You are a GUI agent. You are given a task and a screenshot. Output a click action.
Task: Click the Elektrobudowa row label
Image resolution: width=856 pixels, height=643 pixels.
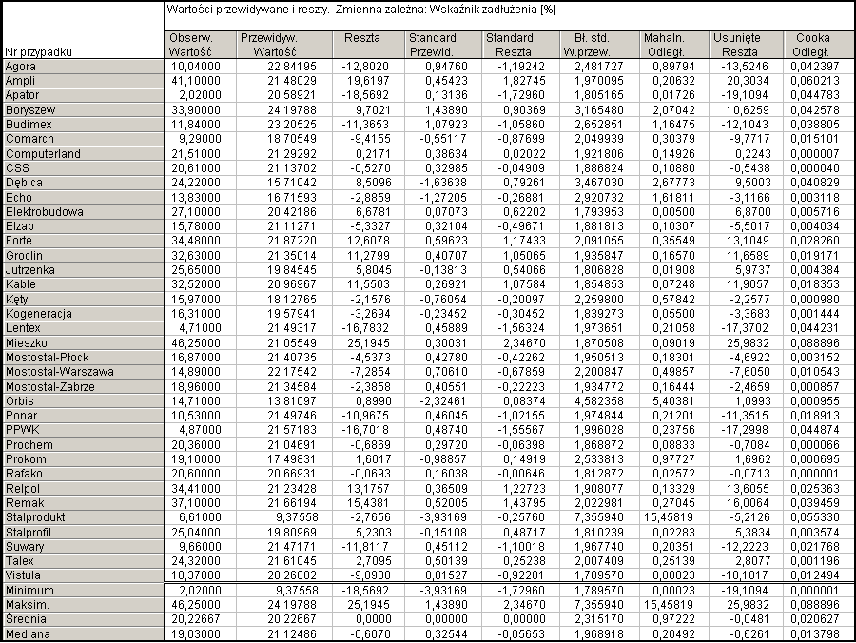coord(83,212)
